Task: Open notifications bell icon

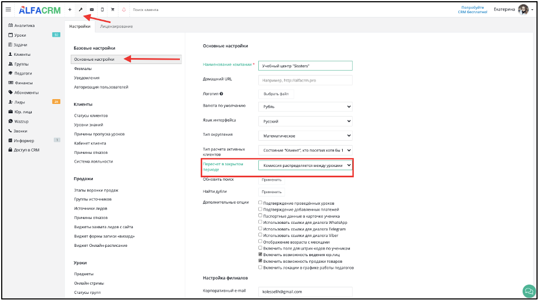Action: pos(124,10)
